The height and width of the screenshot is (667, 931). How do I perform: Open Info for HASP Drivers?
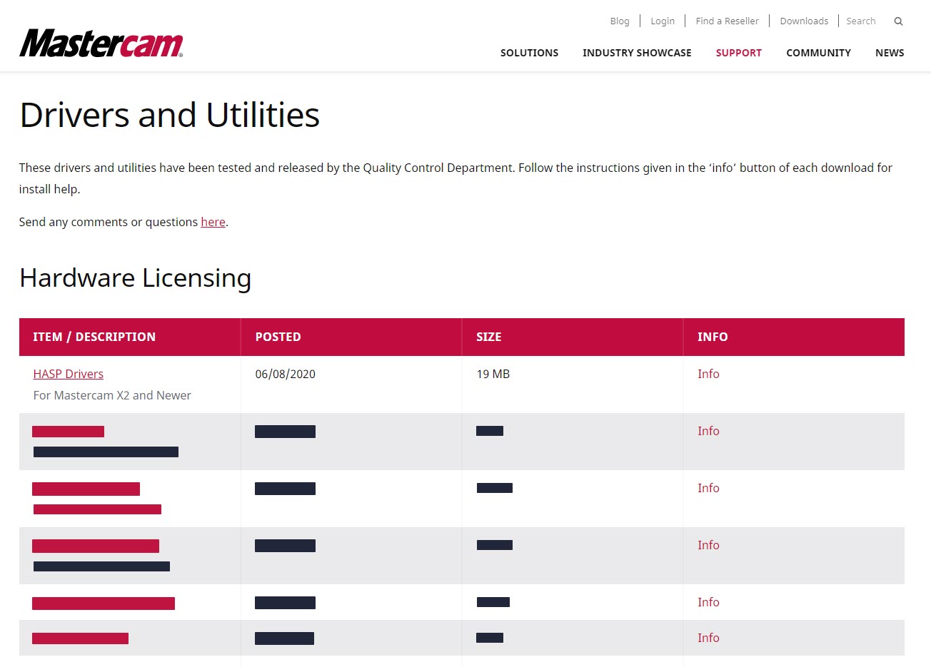708,374
